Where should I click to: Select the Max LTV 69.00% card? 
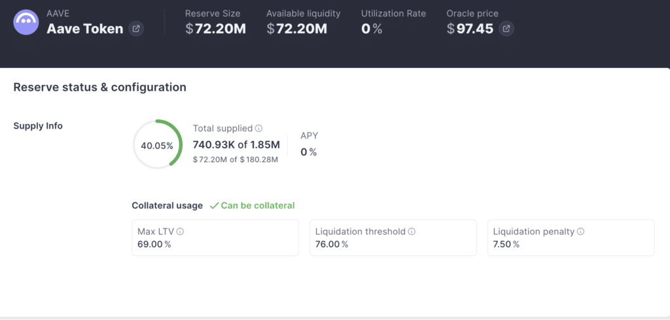[215, 238]
